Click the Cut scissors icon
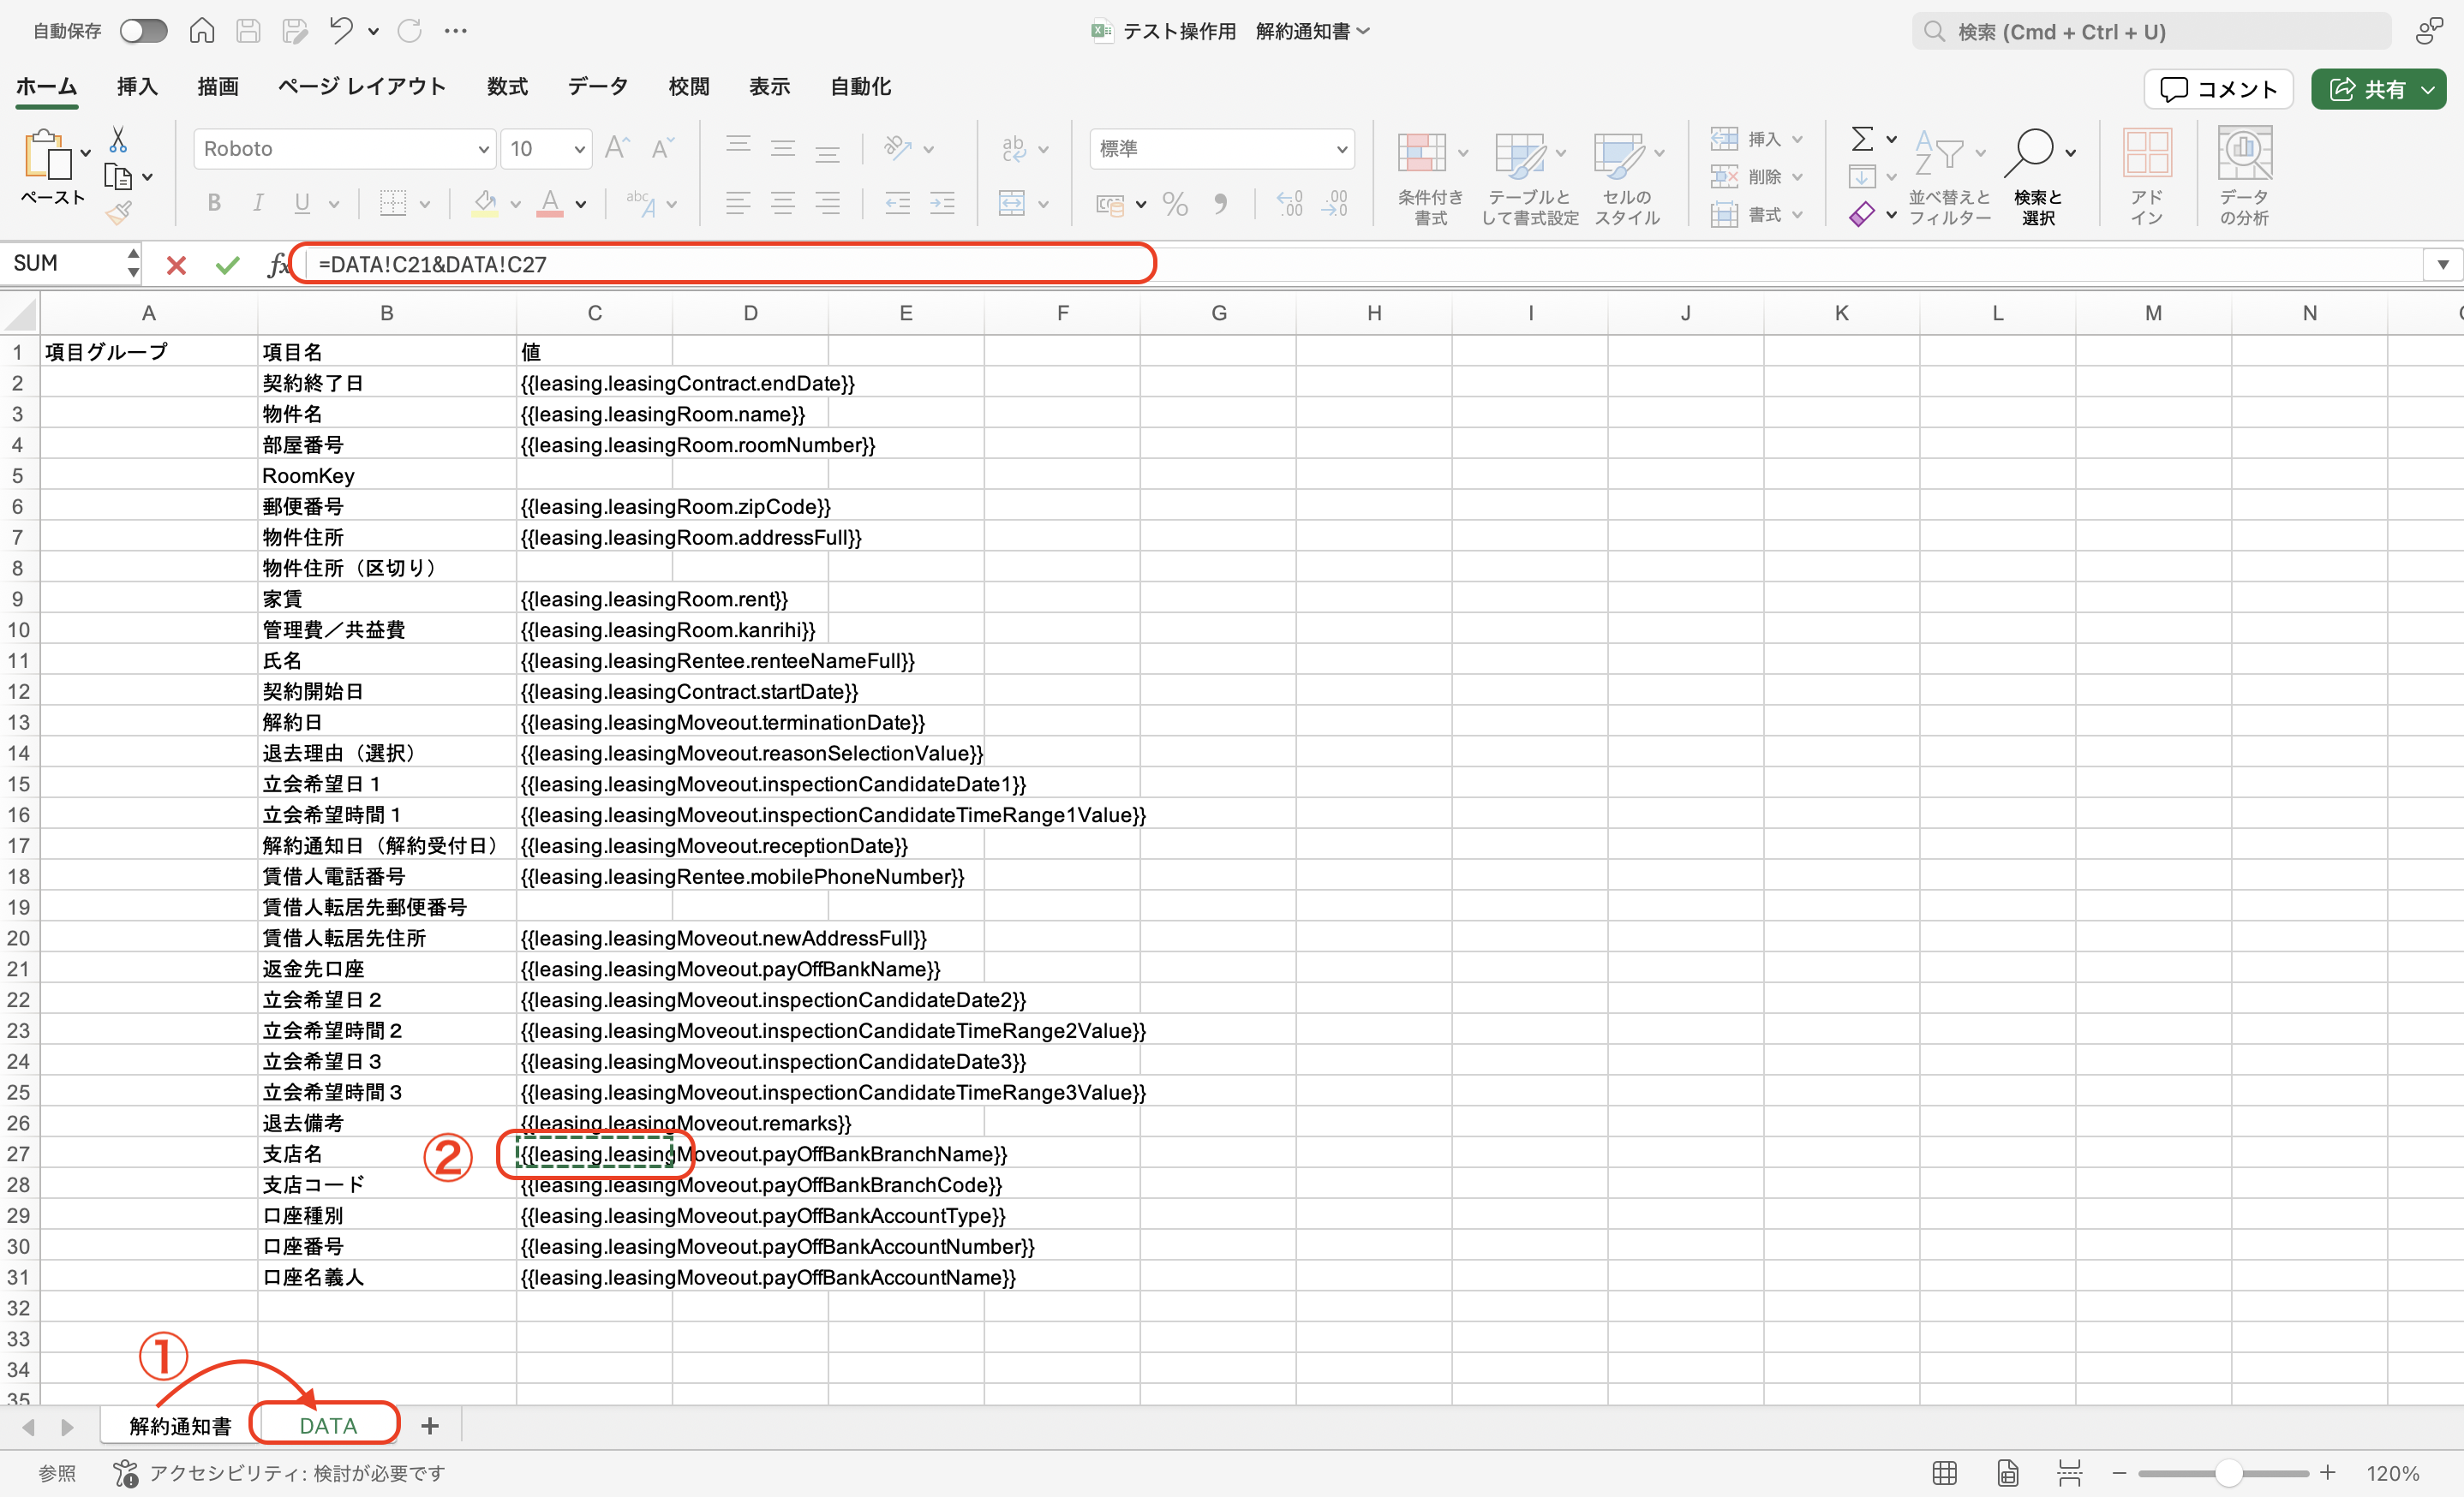Image resolution: width=2464 pixels, height=1497 pixels. pos(118,139)
